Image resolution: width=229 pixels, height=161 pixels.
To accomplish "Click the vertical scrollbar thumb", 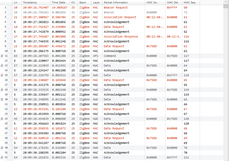I will tap(226, 6).
